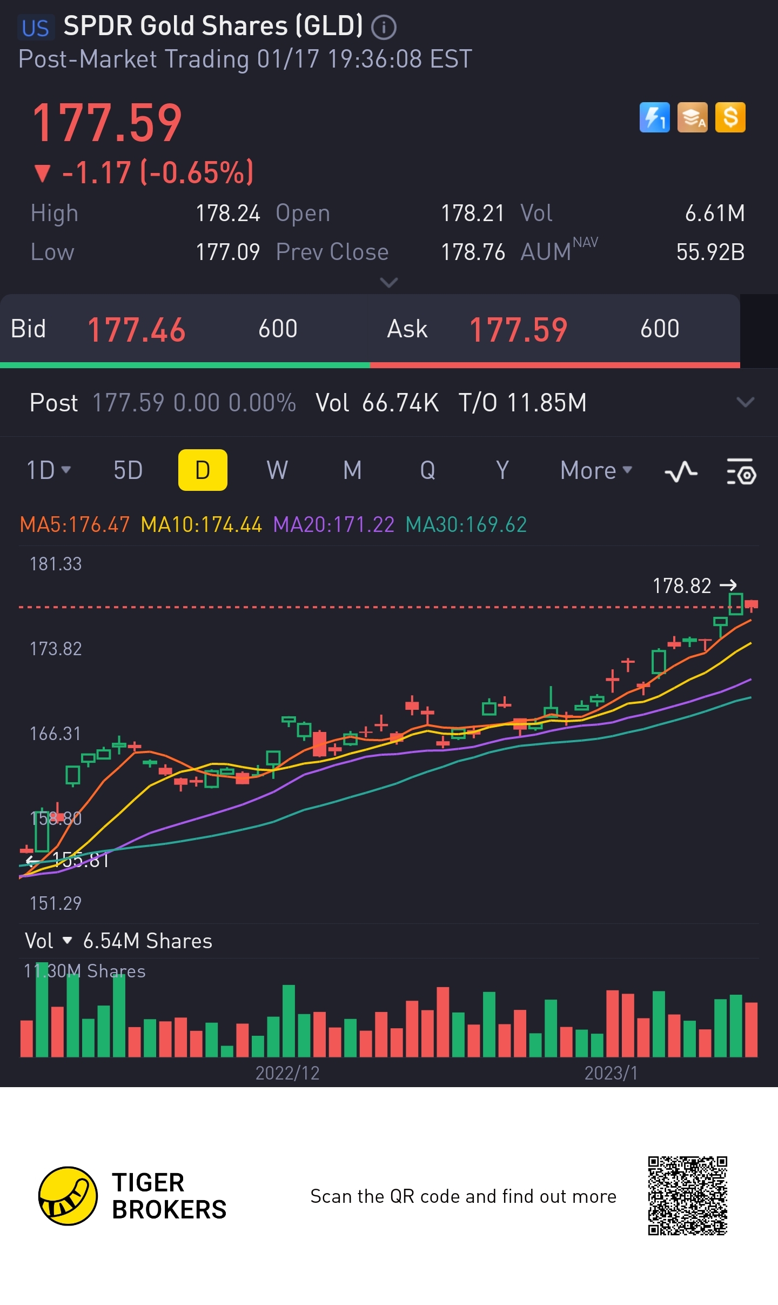Switch to the M monthly chart
Screen dimensions: 778x1305
tap(352, 470)
